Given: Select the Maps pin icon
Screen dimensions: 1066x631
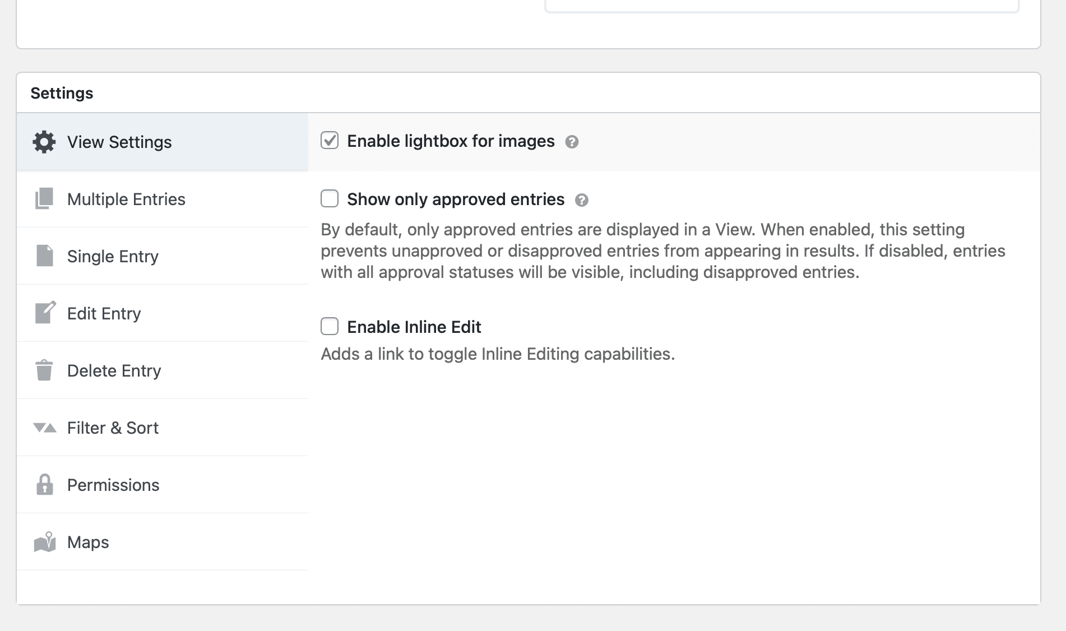Looking at the screenshot, I should 45,542.
